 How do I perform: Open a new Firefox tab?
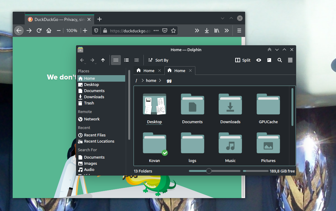click(100, 19)
